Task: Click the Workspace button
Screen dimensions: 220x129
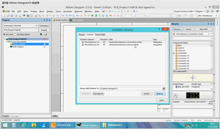Action: 44,26
